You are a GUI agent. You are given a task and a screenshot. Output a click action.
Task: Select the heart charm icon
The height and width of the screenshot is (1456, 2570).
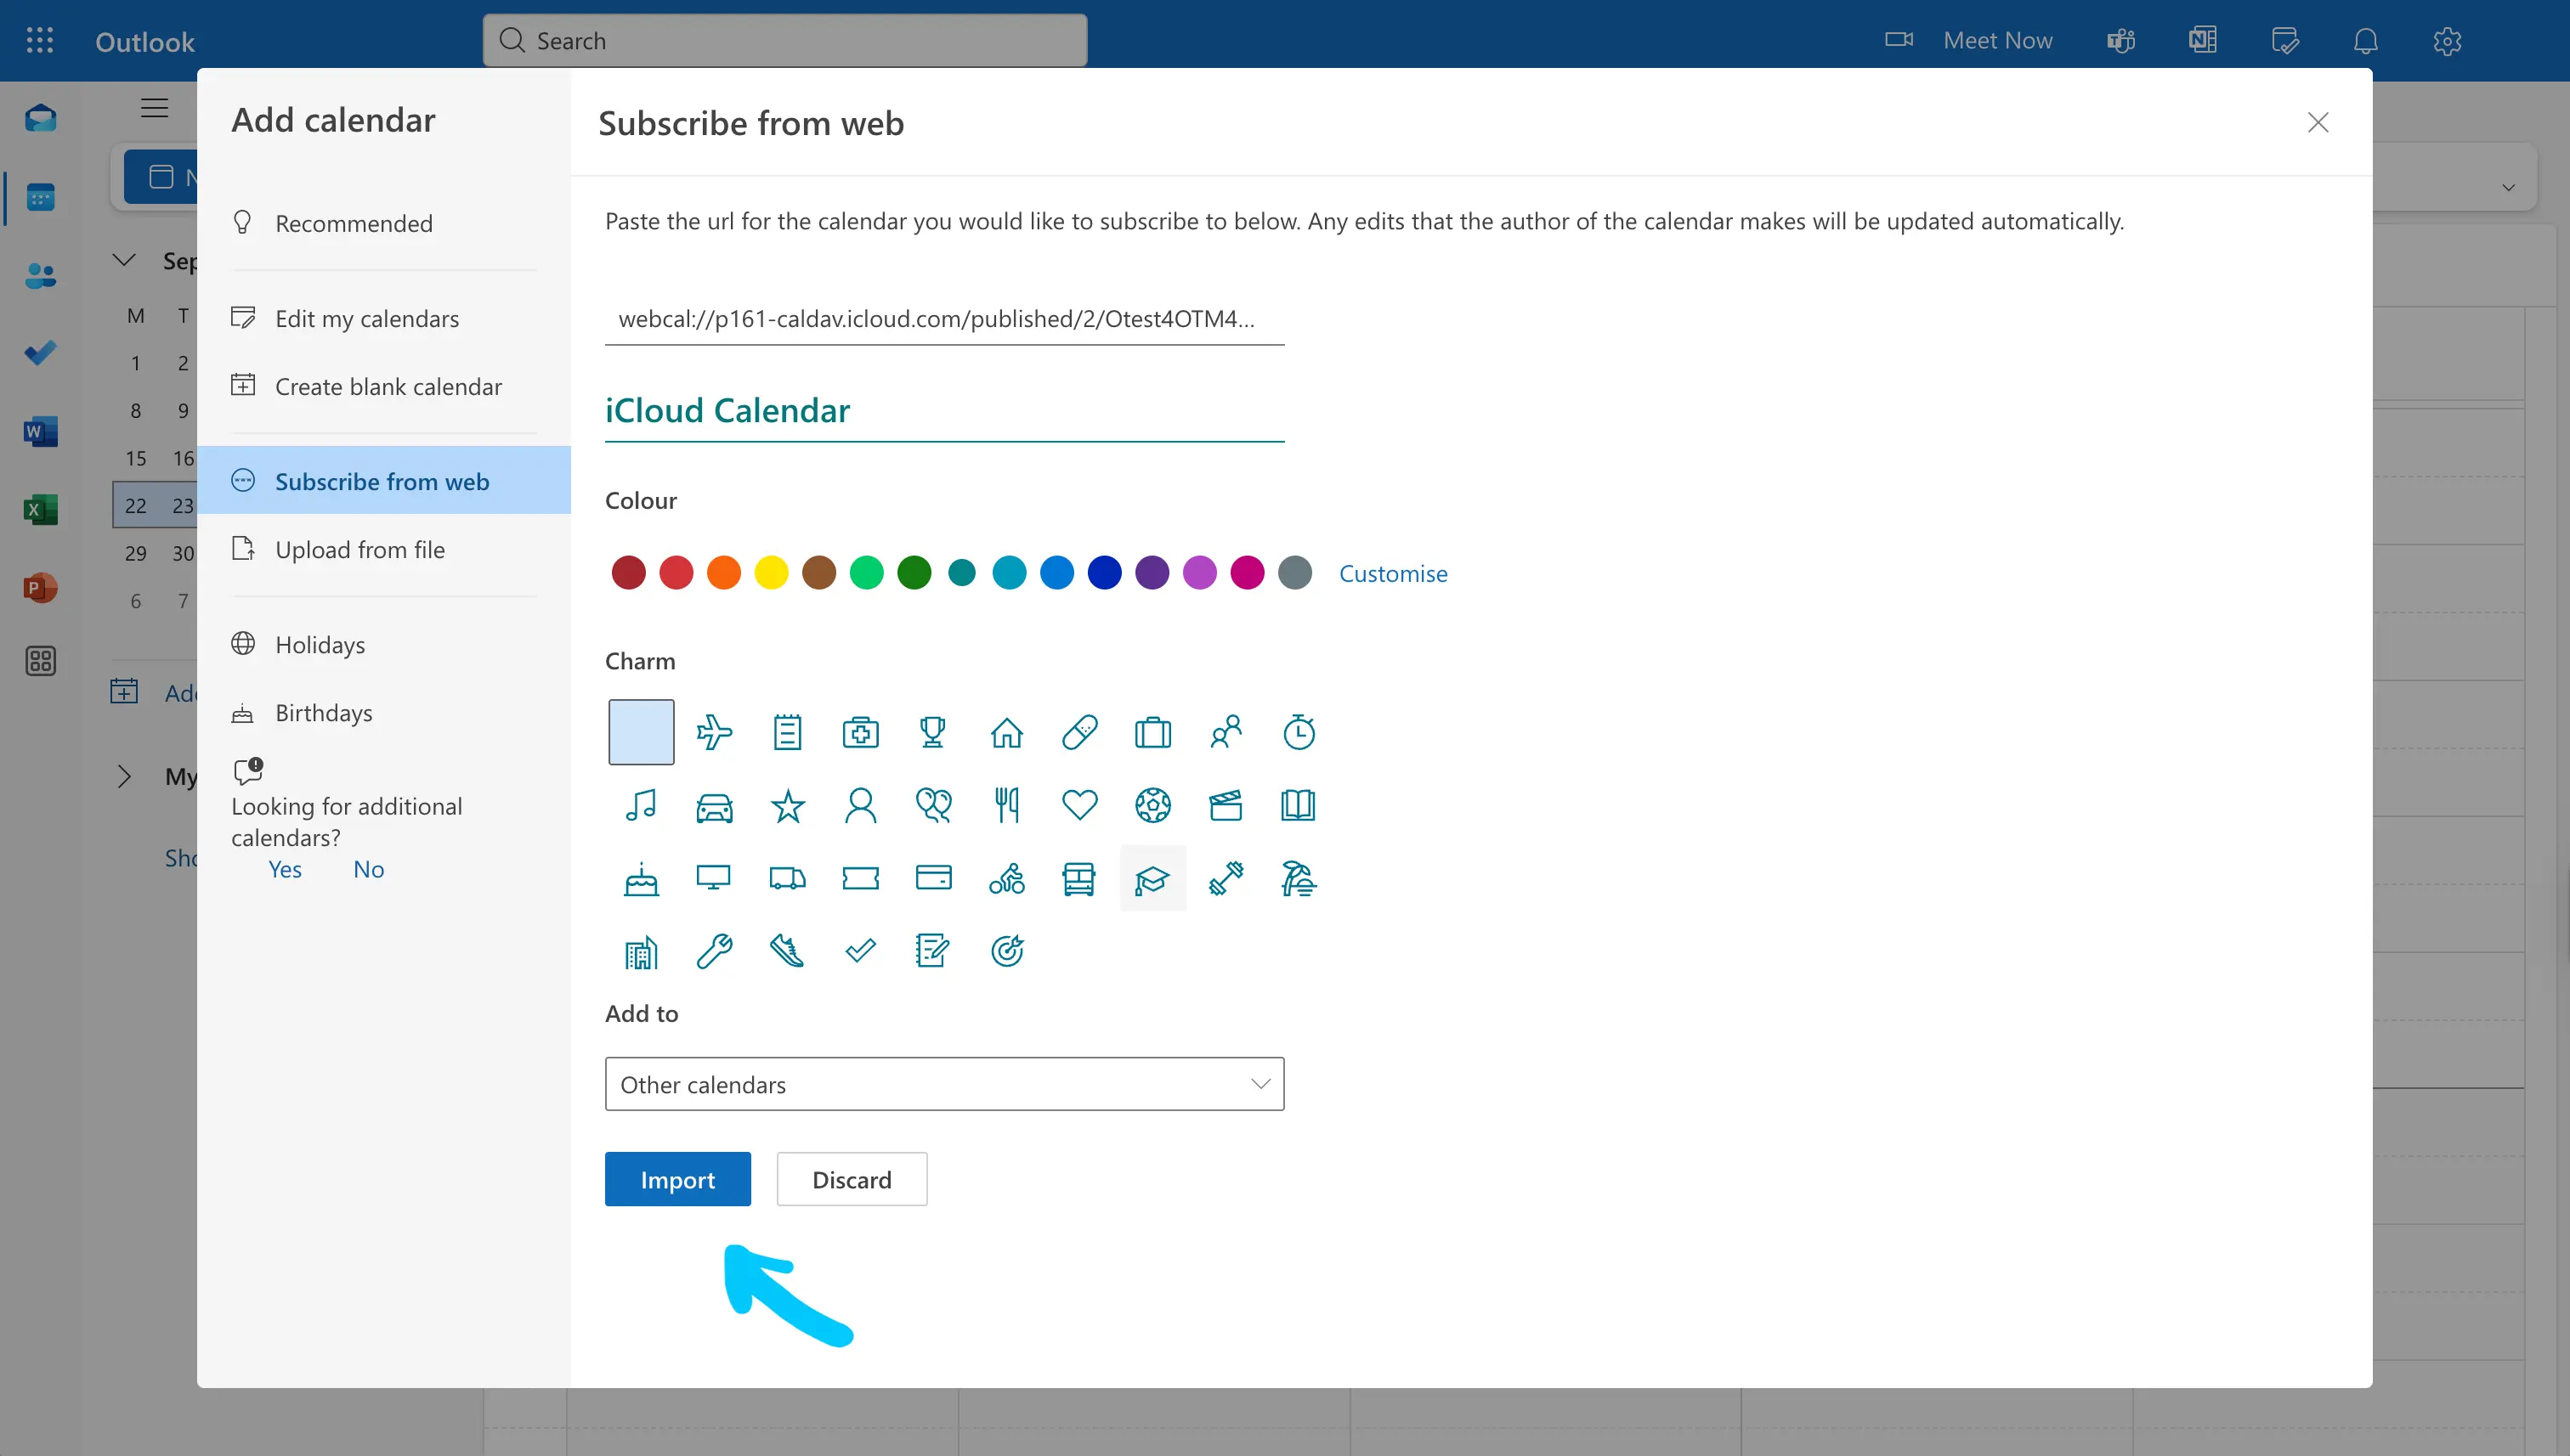click(x=1079, y=805)
